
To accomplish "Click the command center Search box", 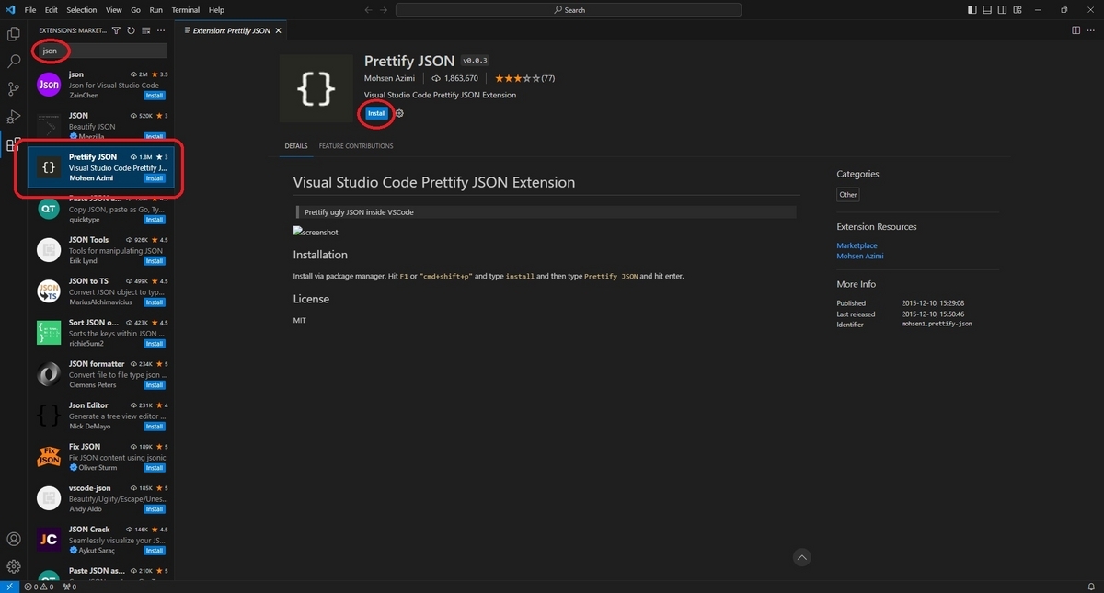I will click(569, 10).
